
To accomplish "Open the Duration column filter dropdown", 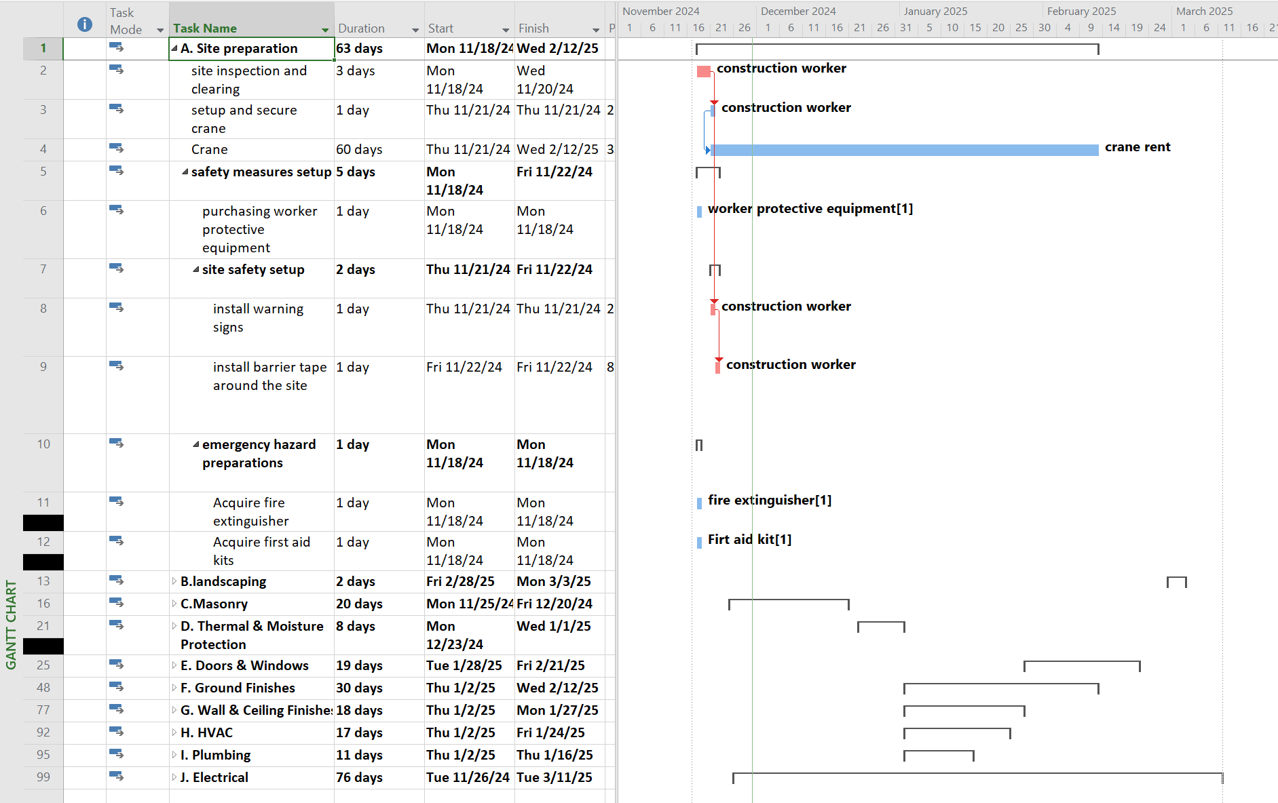I will pyautogui.click(x=415, y=30).
